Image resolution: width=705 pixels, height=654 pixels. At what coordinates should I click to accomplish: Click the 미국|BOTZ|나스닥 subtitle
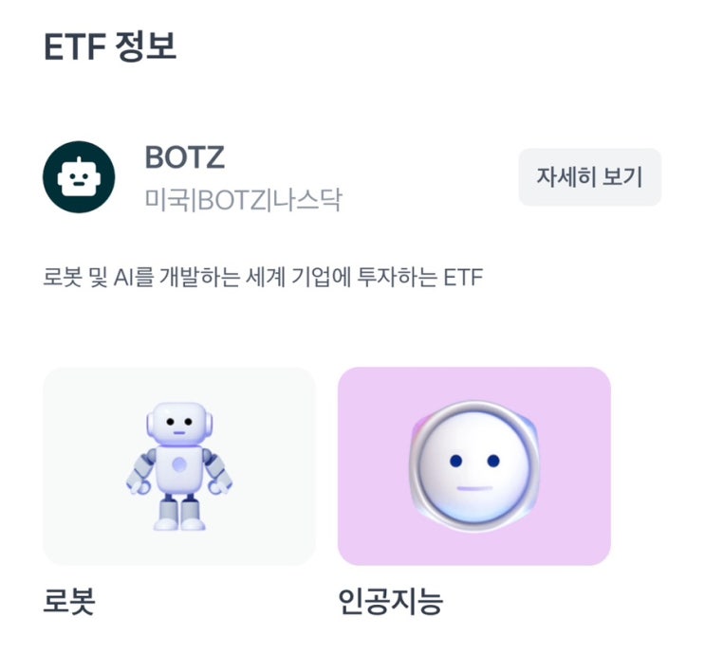[243, 200]
